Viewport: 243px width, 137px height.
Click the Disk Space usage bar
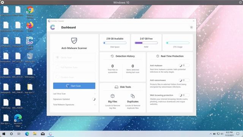[x=115, y=43]
